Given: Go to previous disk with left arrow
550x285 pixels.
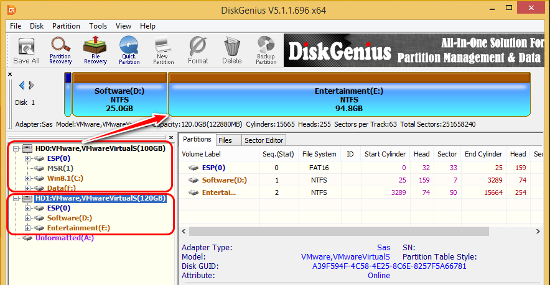Looking at the screenshot, I should point(22,85).
